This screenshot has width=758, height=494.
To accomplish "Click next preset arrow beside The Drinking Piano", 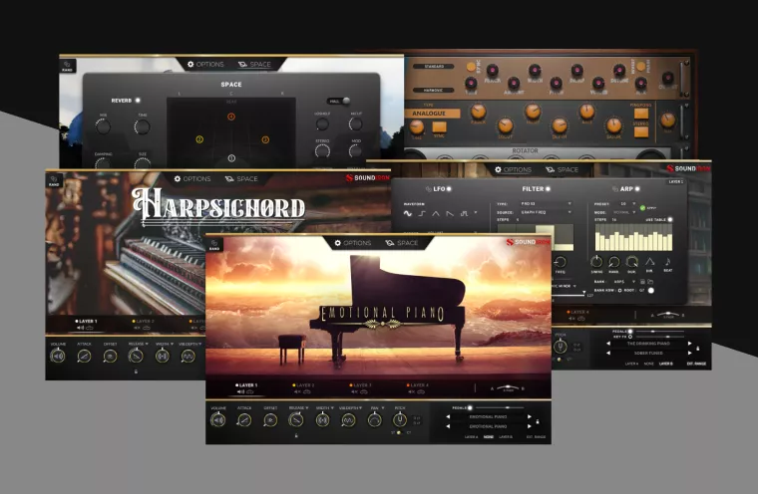I will pos(689,344).
